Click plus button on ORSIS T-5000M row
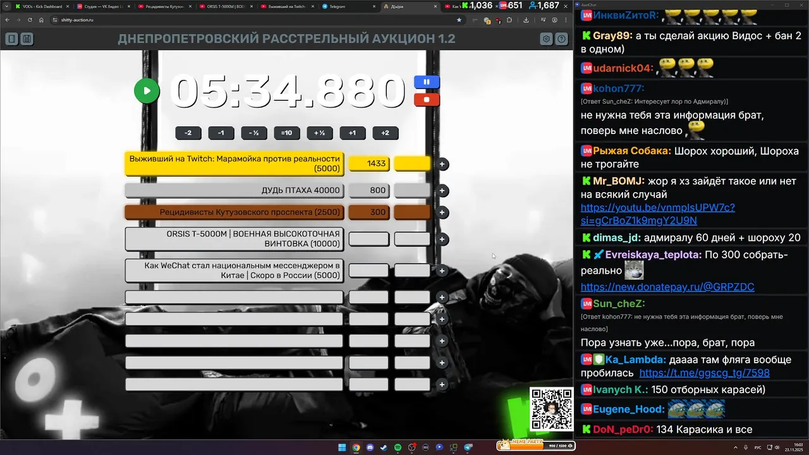The width and height of the screenshot is (809, 455). (442, 240)
